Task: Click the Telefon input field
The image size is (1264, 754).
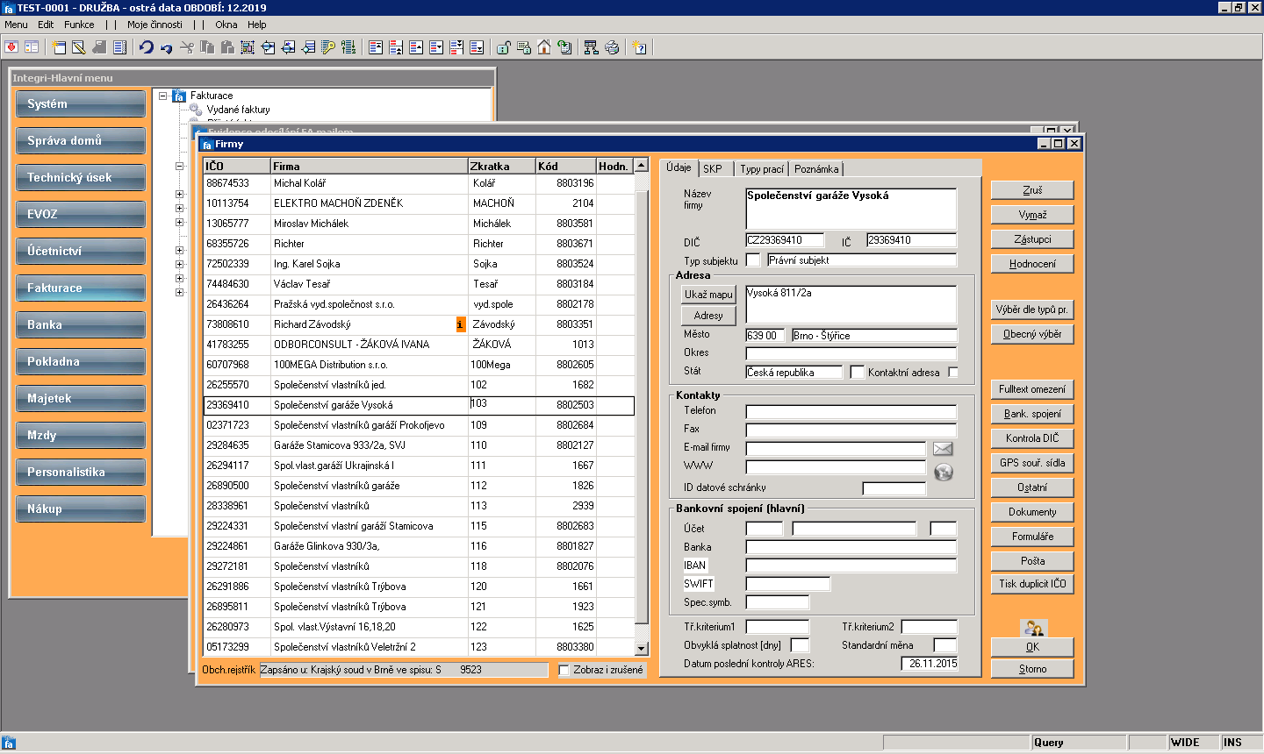Action: click(x=851, y=411)
